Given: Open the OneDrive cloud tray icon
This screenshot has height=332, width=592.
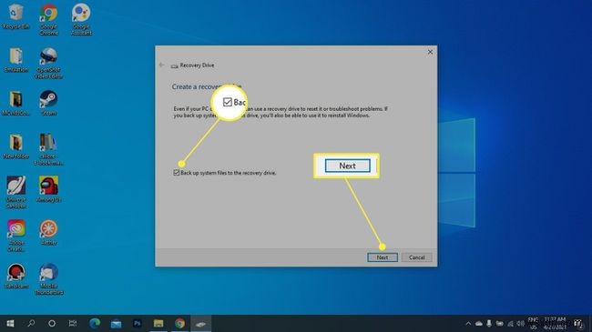Looking at the screenshot, I should pyautogui.click(x=479, y=323).
